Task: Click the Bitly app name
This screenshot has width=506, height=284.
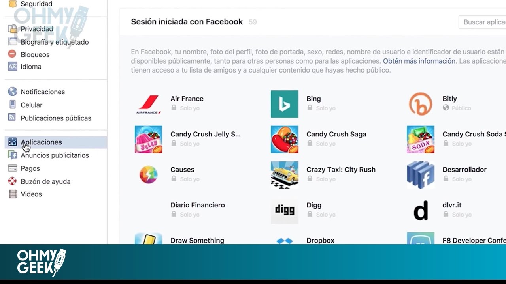Action: coord(449,99)
